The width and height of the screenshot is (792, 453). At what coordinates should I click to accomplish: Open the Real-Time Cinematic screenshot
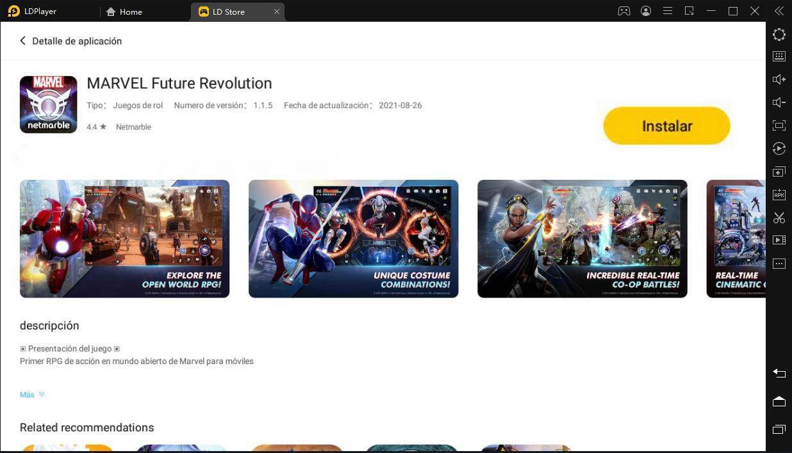click(x=736, y=239)
